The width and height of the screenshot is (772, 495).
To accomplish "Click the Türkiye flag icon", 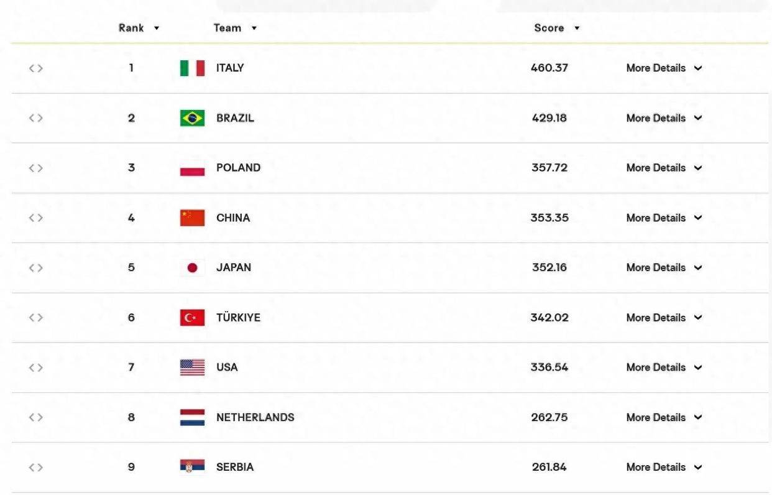I will 192,318.
